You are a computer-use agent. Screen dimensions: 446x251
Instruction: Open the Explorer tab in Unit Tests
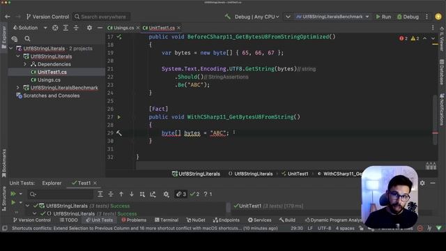[x=52, y=183]
